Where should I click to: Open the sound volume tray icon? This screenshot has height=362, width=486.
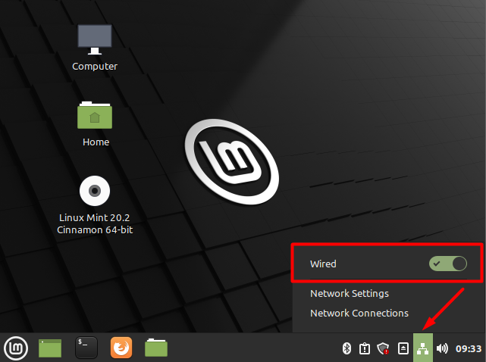coord(442,348)
